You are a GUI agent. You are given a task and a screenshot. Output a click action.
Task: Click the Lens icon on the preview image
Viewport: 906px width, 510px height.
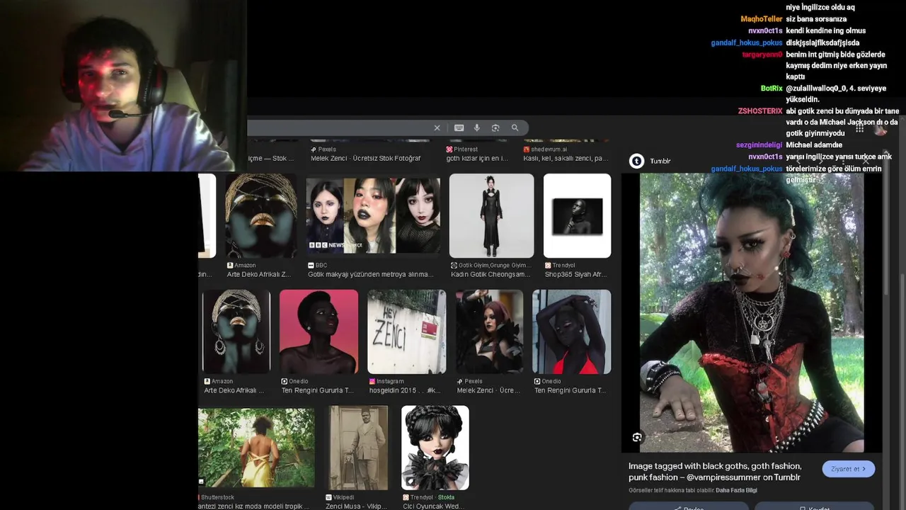pyautogui.click(x=637, y=438)
